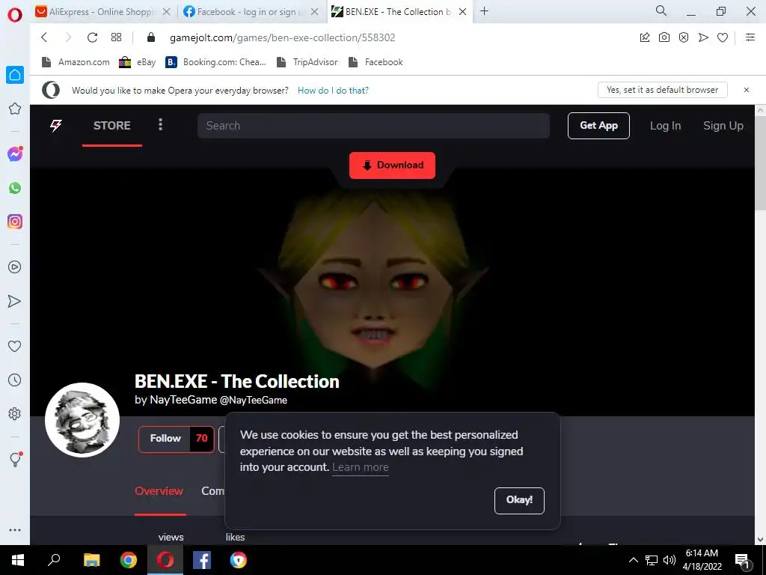Send the page to My Flow
The width and height of the screenshot is (766, 575).
(x=703, y=37)
